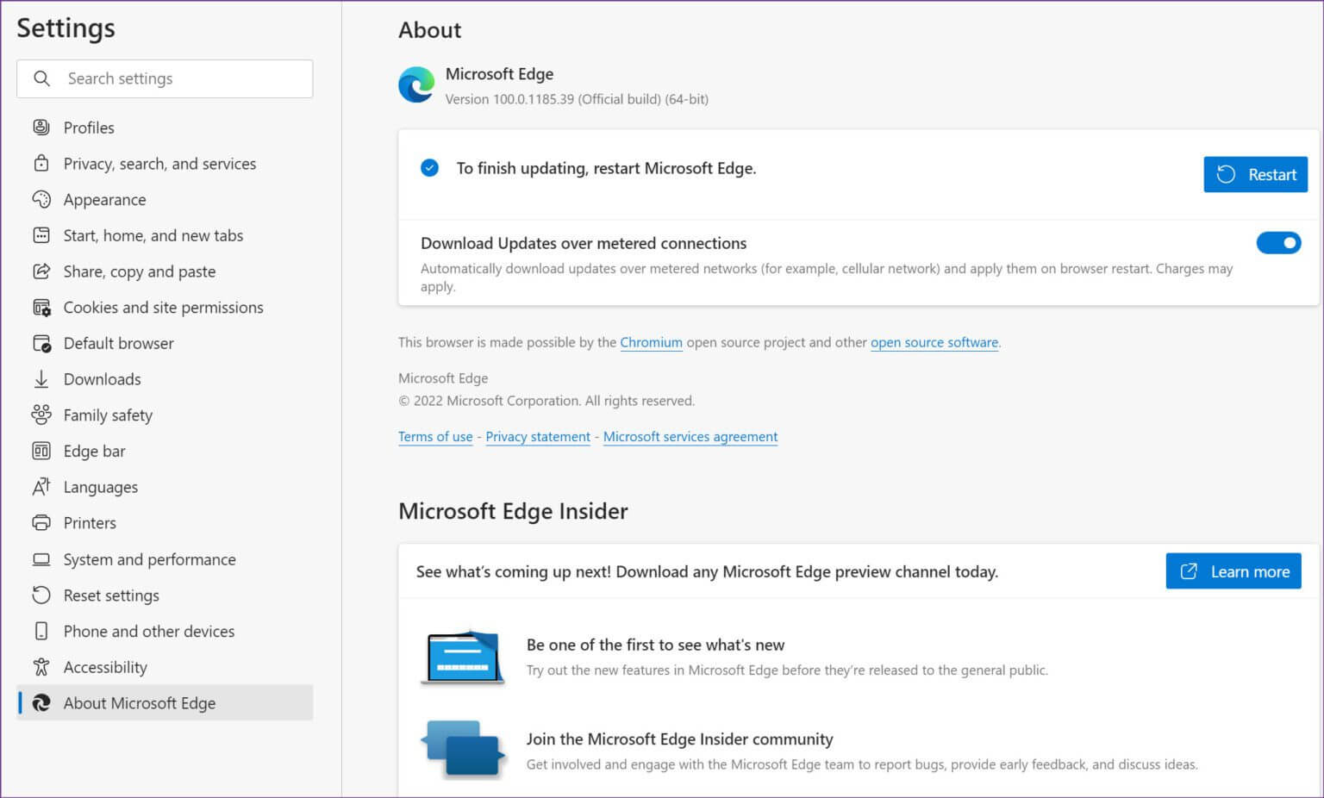Click the Default browser icon
The height and width of the screenshot is (798, 1324).
(41, 343)
